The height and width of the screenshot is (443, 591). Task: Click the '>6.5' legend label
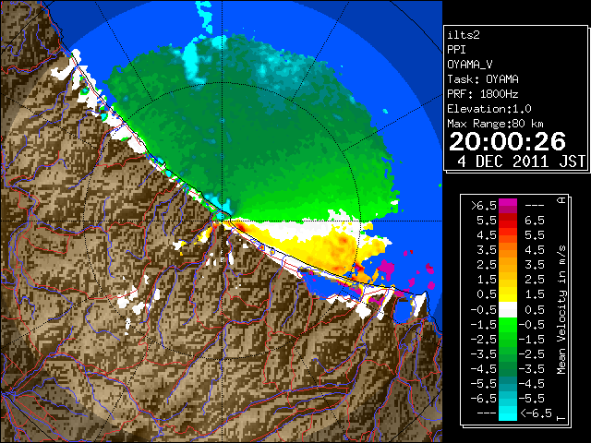tap(483, 206)
